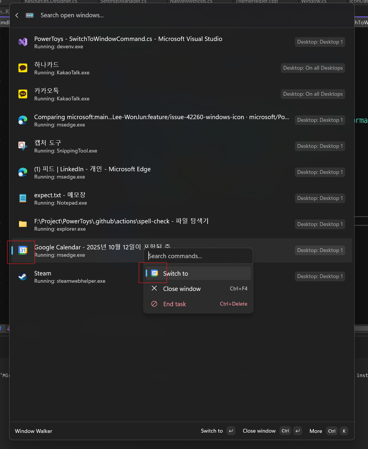Click Running: SnippingTool.exe subtitle text
Screen dimensions: 368x449
pos(66,151)
